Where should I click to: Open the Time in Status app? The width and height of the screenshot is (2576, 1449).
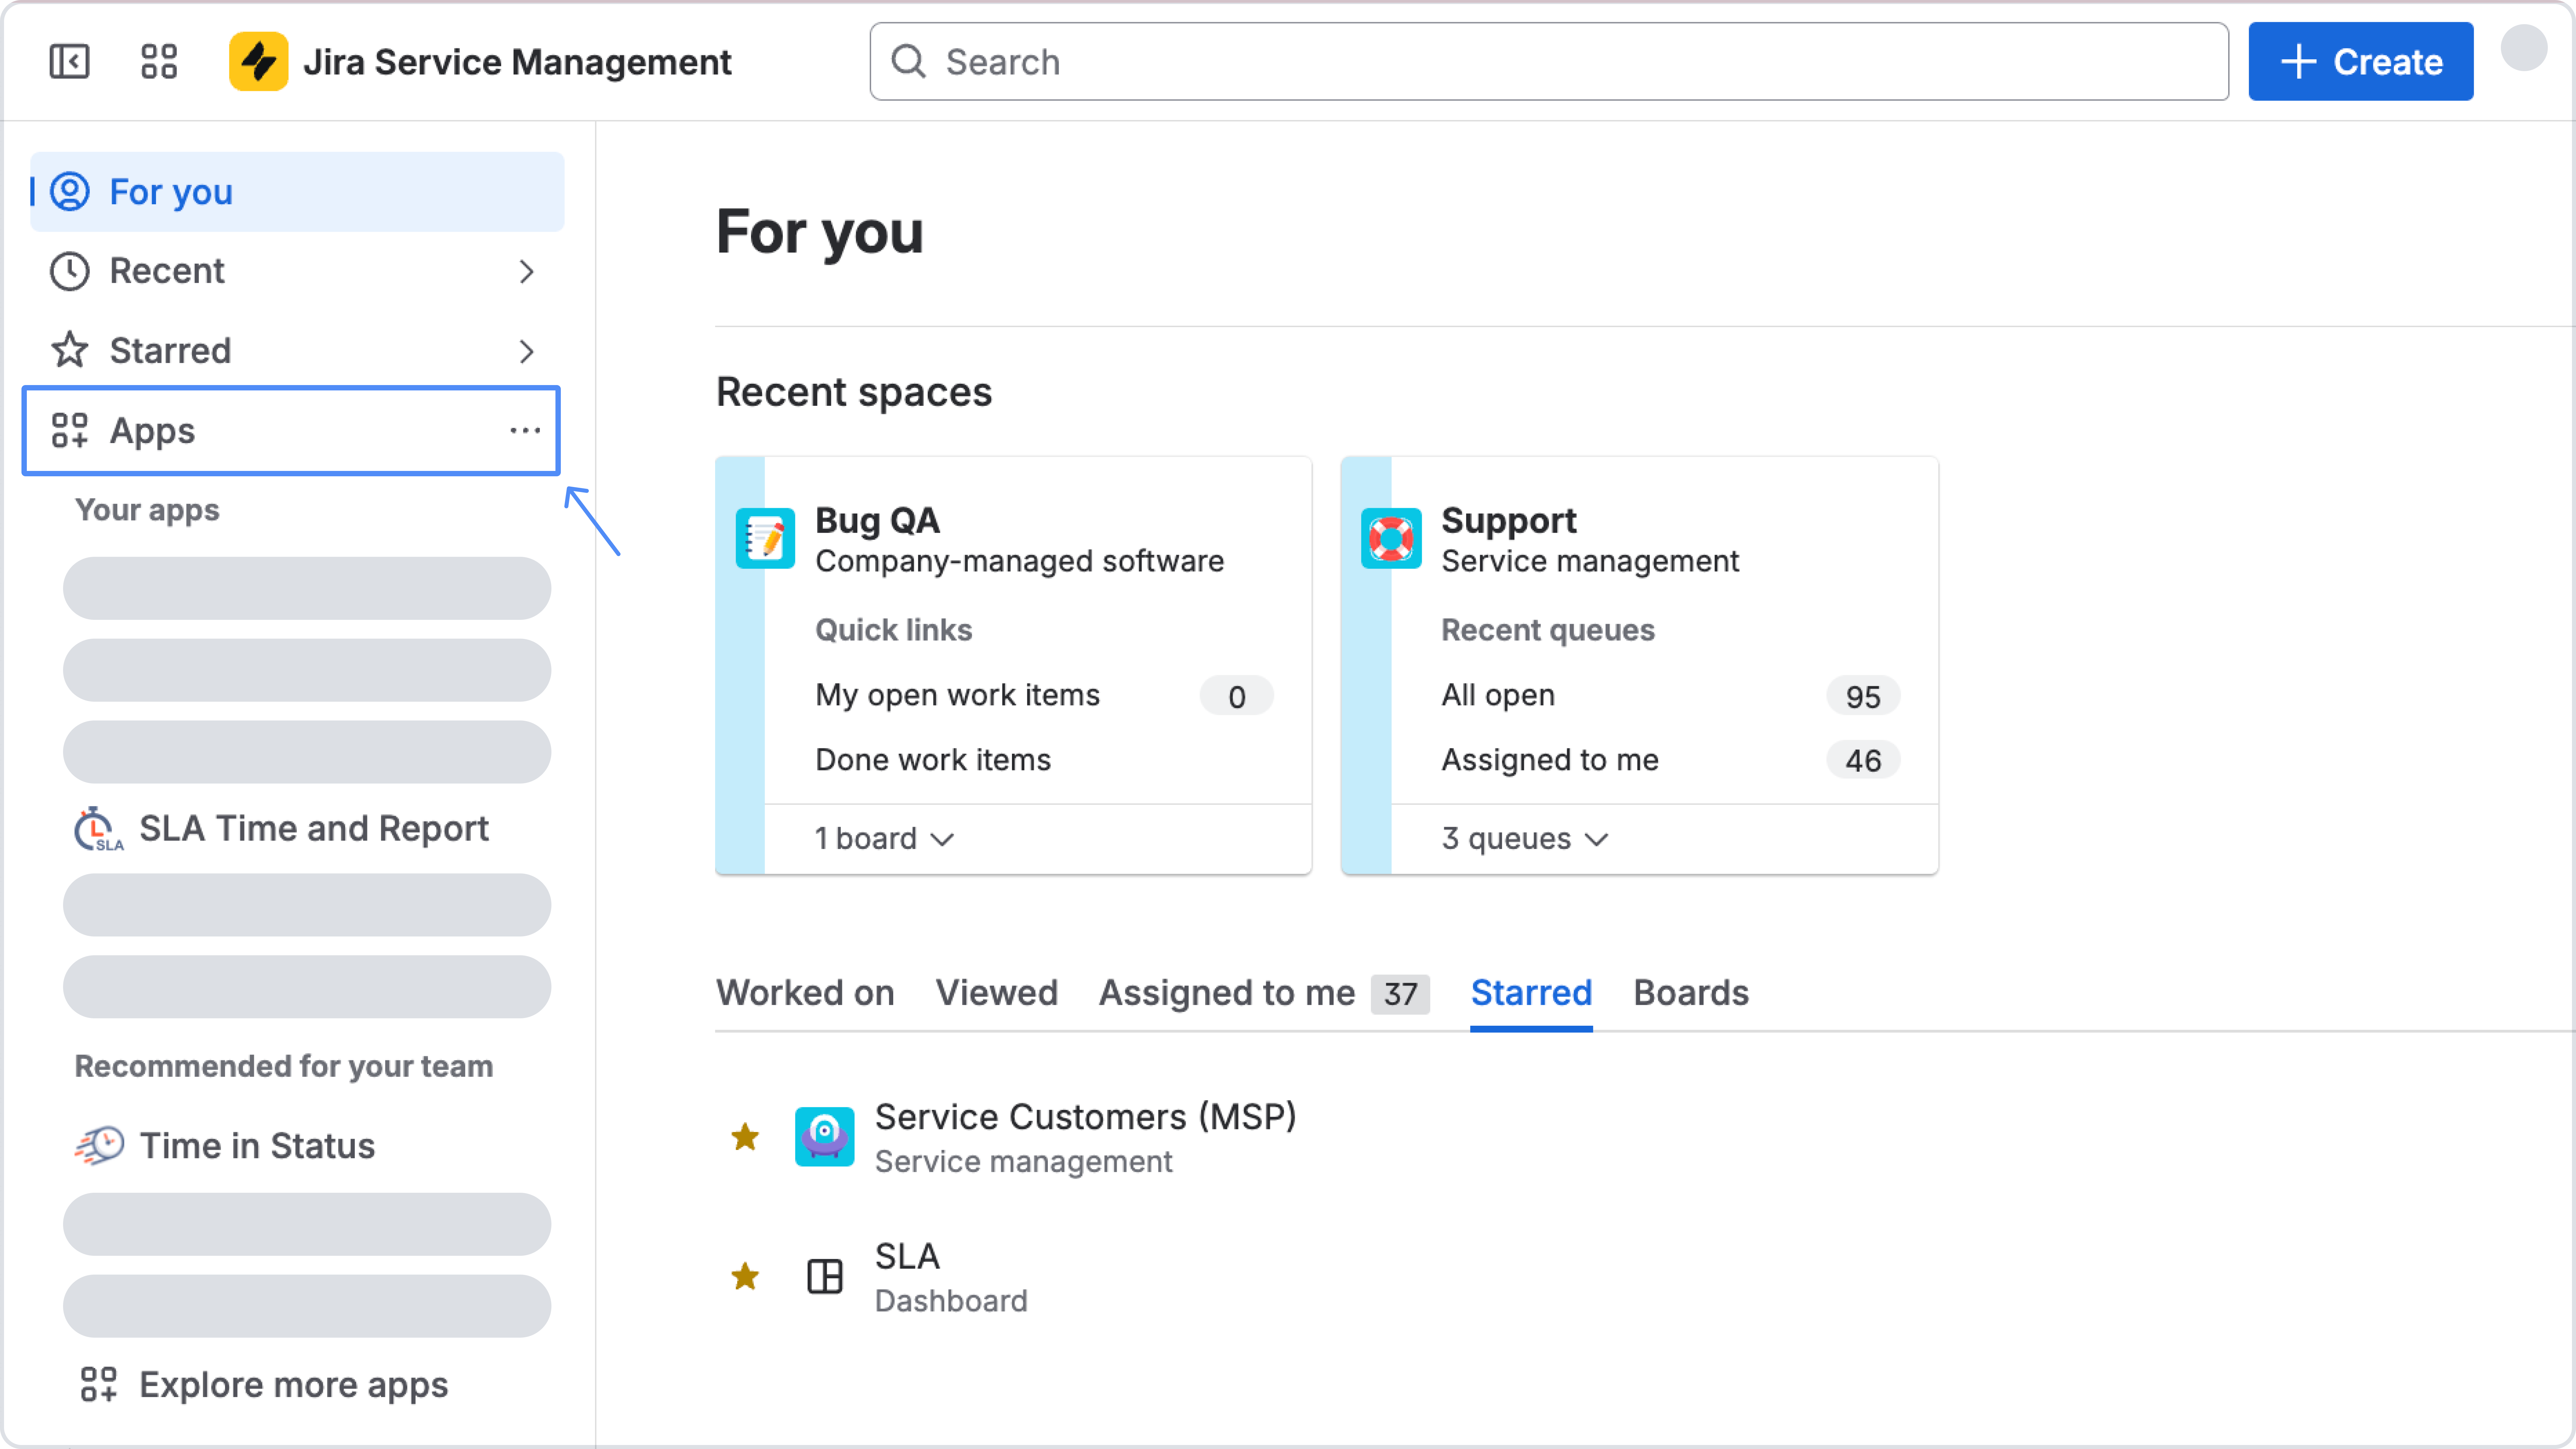pyautogui.click(x=257, y=1145)
